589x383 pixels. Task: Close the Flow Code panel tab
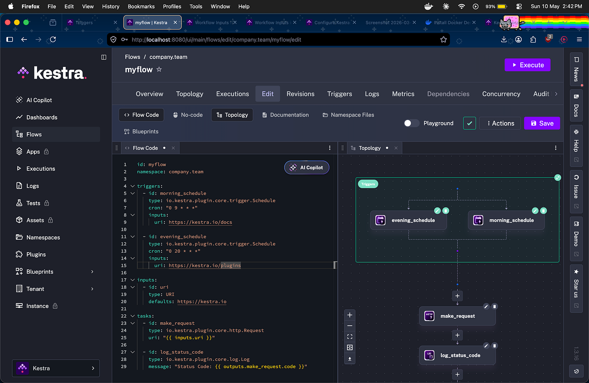coord(173,148)
